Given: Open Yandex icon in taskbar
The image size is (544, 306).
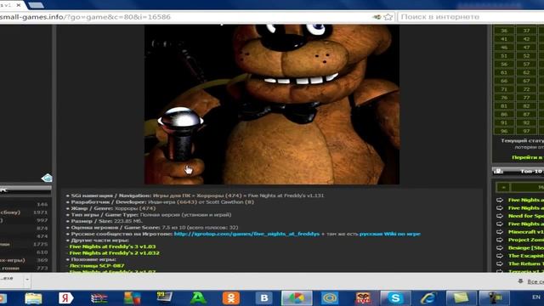Looking at the screenshot, I should 65,298.
